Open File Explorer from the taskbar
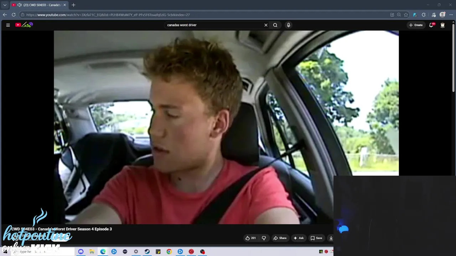456x256 pixels. point(92,251)
